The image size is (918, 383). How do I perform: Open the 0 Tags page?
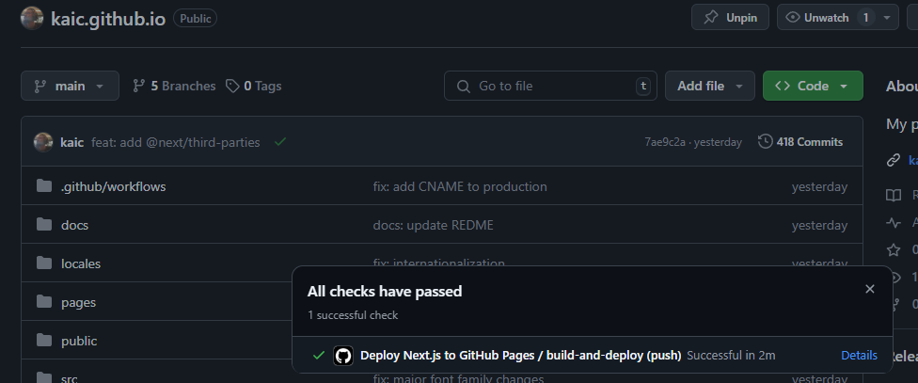[x=254, y=86]
